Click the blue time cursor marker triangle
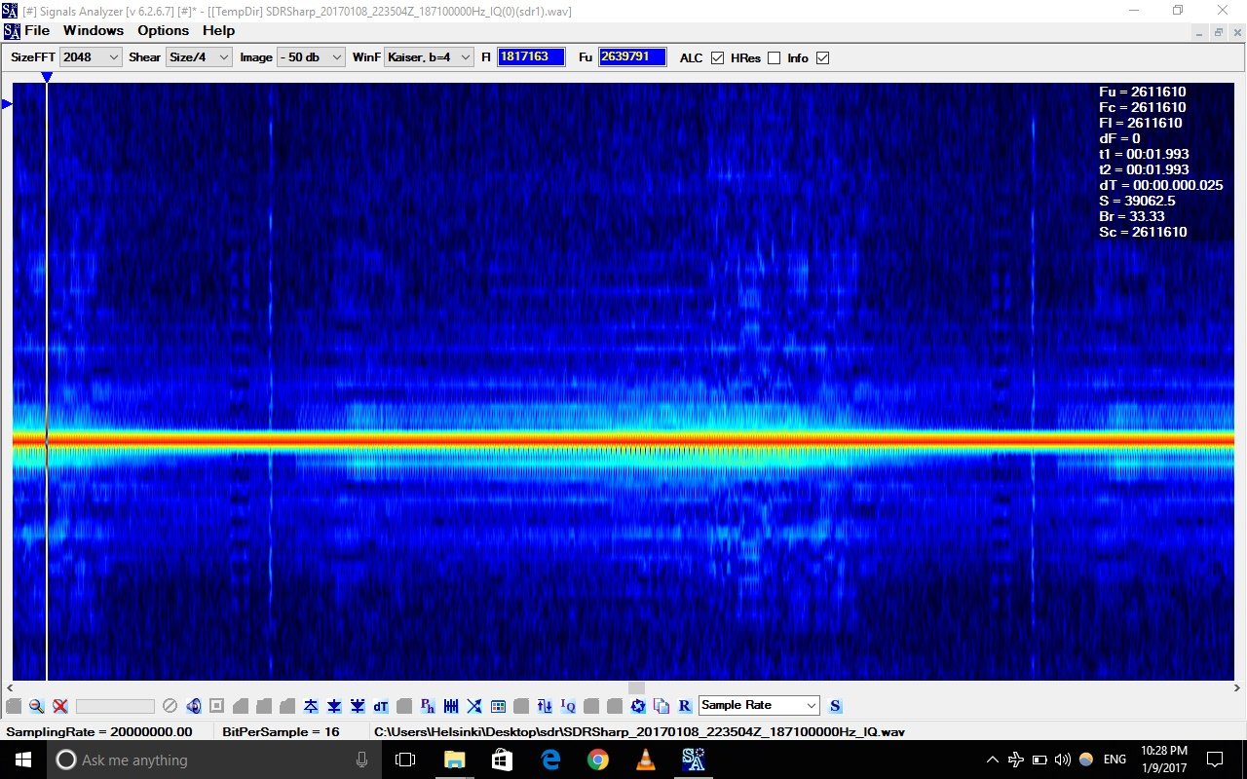 pyautogui.click(x=46, y=77)
